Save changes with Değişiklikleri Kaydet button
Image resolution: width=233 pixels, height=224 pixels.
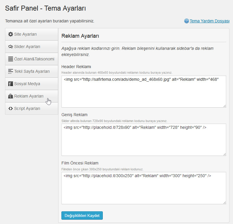[82, 215]
